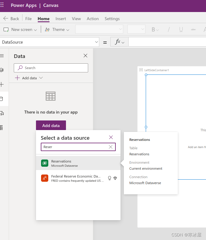Open the Insert tab
206x240 pixels.
tap(61, 19)
